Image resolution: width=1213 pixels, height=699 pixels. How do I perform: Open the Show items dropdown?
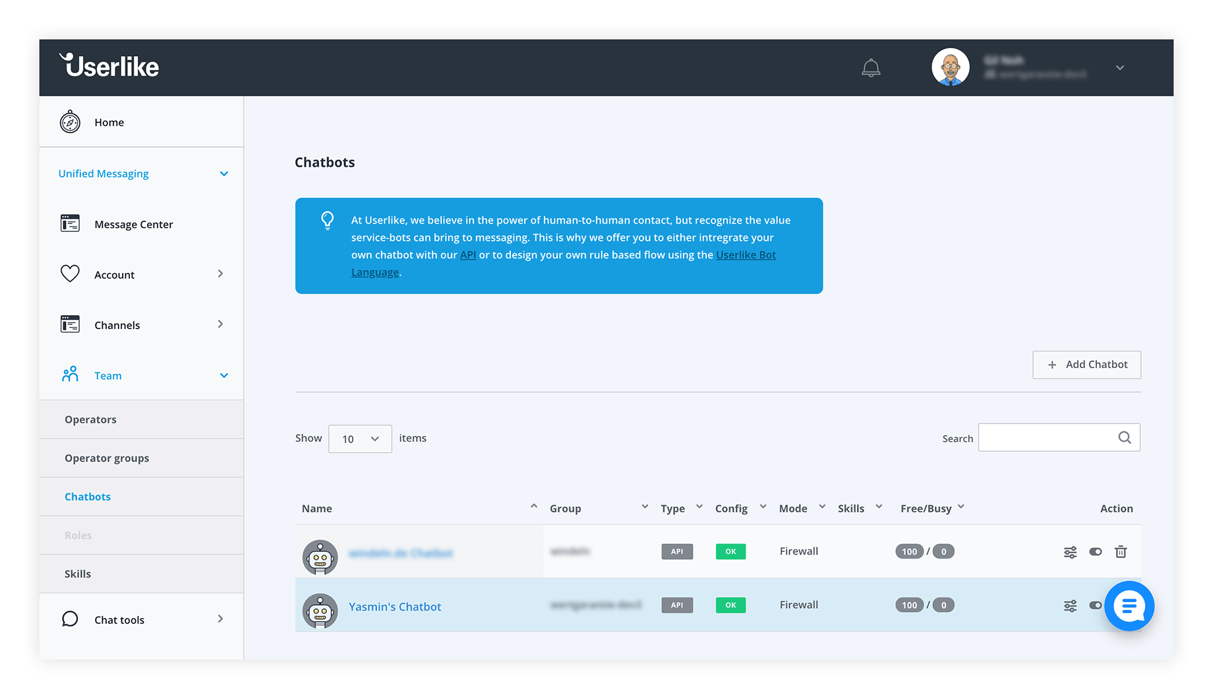[359, 439]
